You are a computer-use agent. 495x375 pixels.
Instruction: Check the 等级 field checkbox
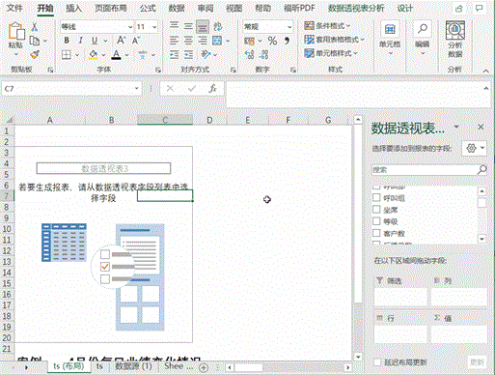[x=376, y=221]
